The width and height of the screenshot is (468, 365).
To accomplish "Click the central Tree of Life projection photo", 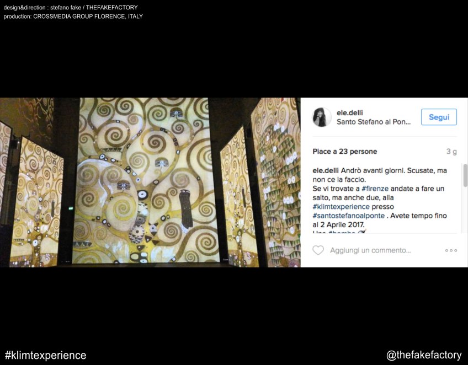I will point(146,182).
